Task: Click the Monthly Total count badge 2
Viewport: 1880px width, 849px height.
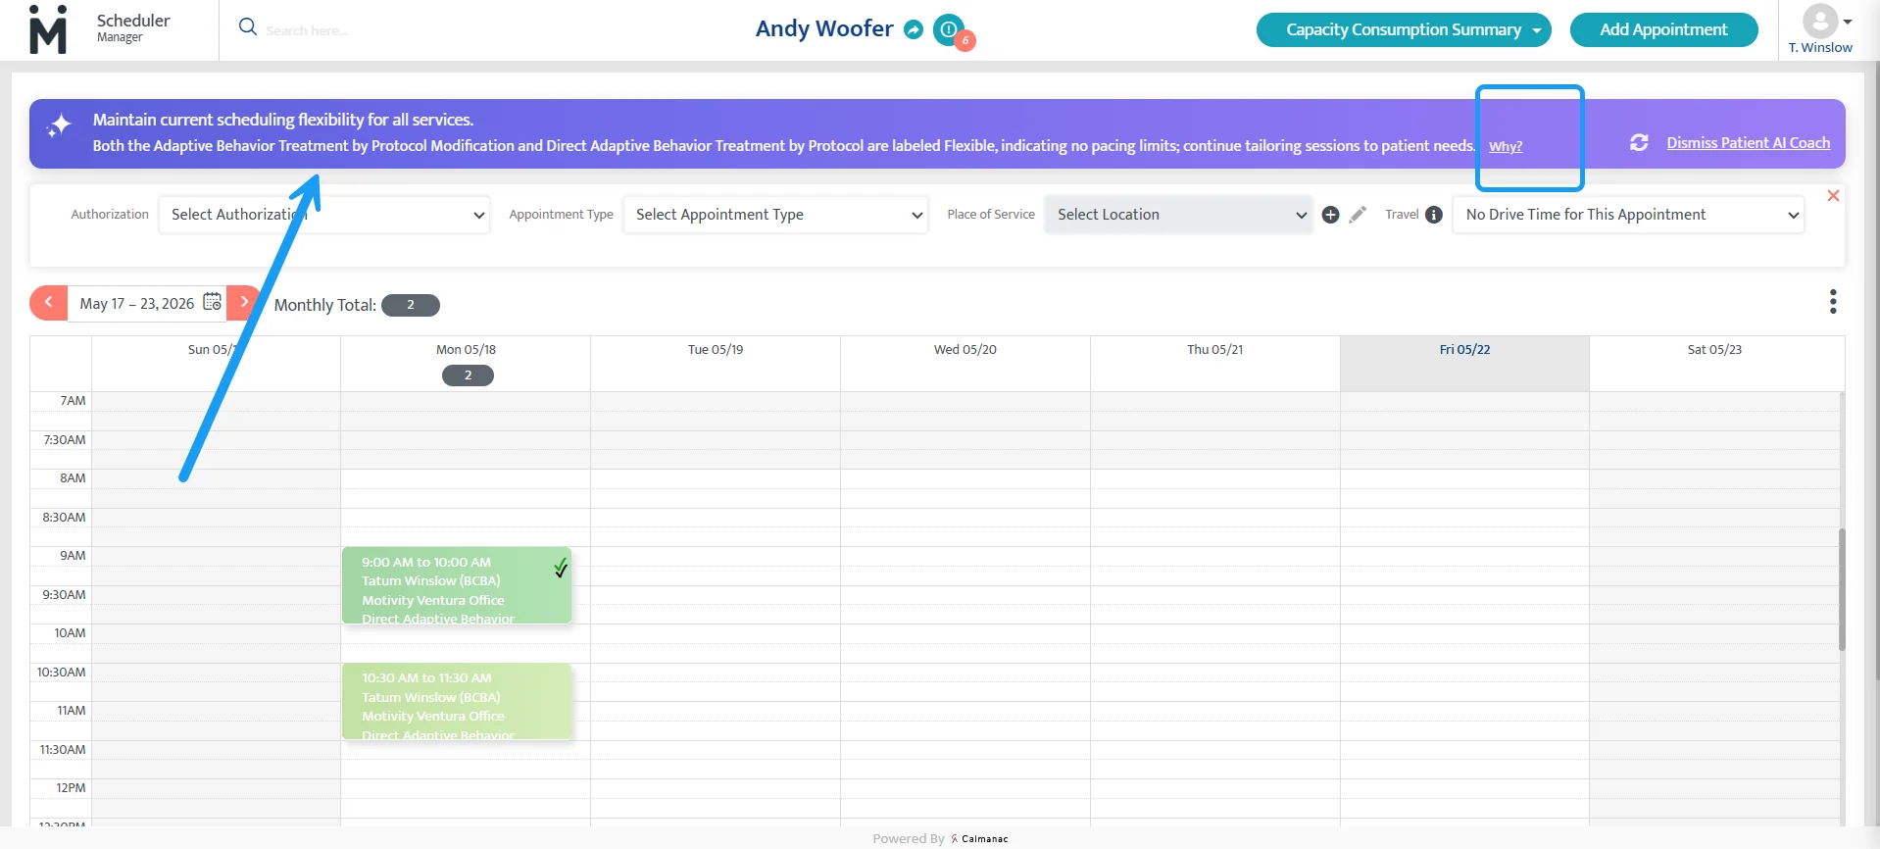Action: click(x=410, y=305)
